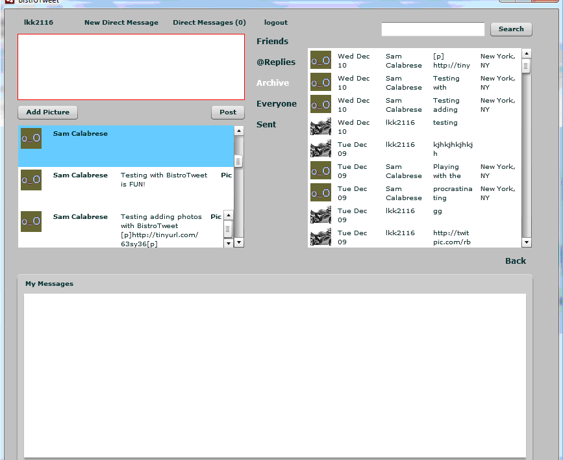Click down arrow of timeline scrollbar
Image resolution: width=563 pixels, height=460 pixels.
click(x=527, y=242)
